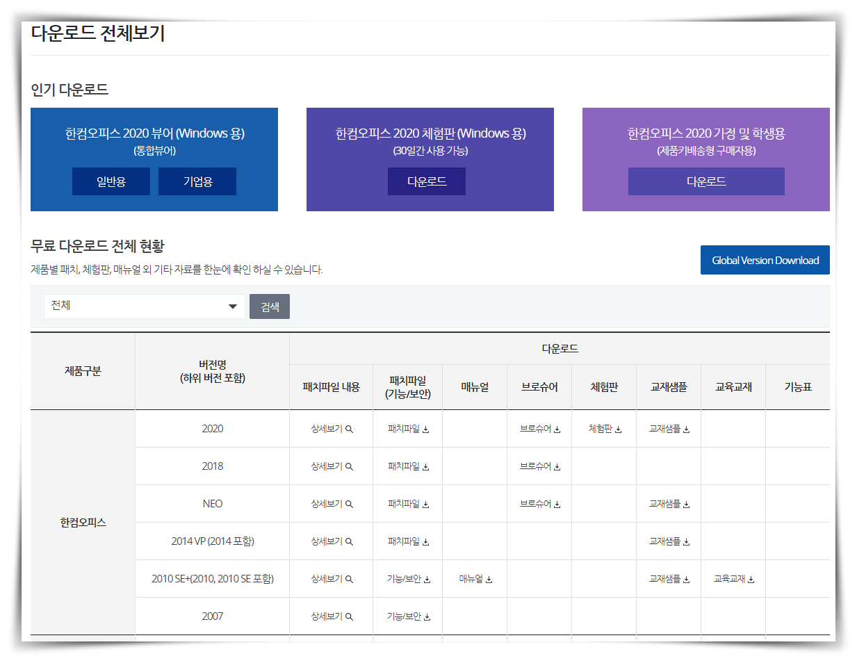
Task: Download the 교재샘플 for version 2020
Action: (668, 428)
